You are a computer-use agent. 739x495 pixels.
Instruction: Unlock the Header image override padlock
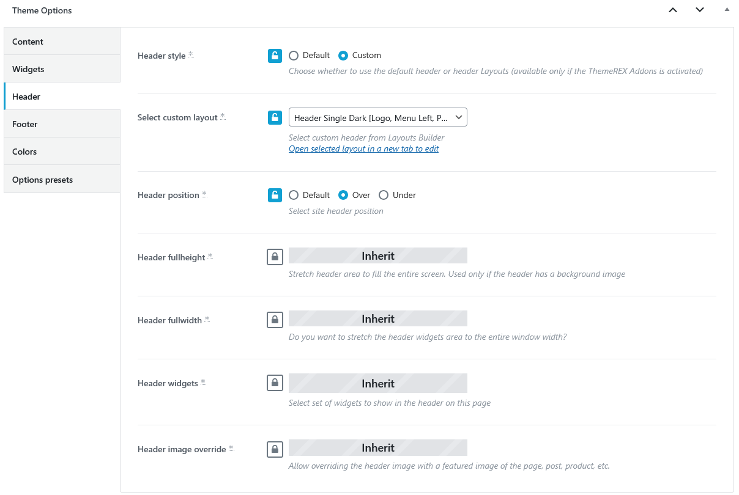pos(275,449)
